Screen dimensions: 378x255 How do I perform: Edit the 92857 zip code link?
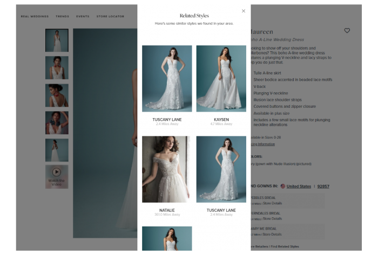[x=323, y=187]
